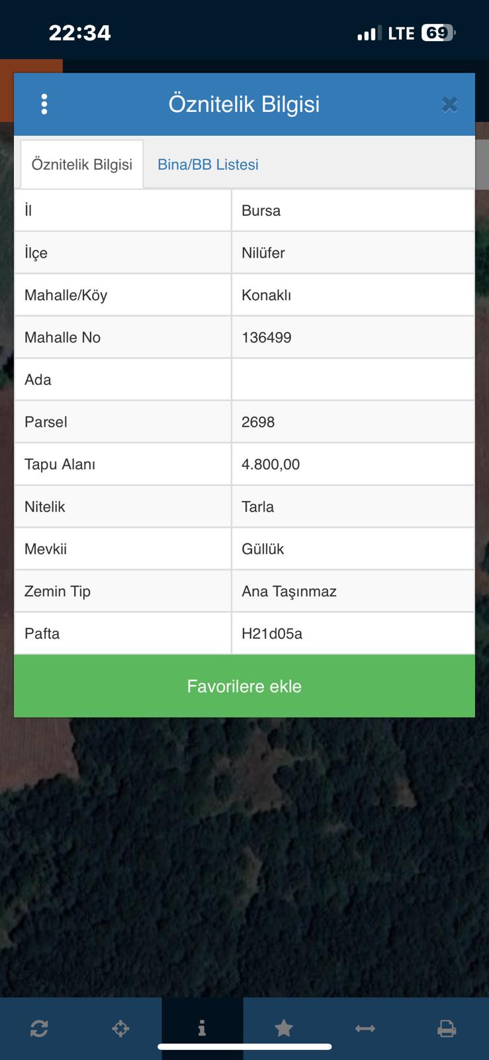Switch to the Bina/BB Listesi tab
This screenshot has width=489, height=1060.
208,164
